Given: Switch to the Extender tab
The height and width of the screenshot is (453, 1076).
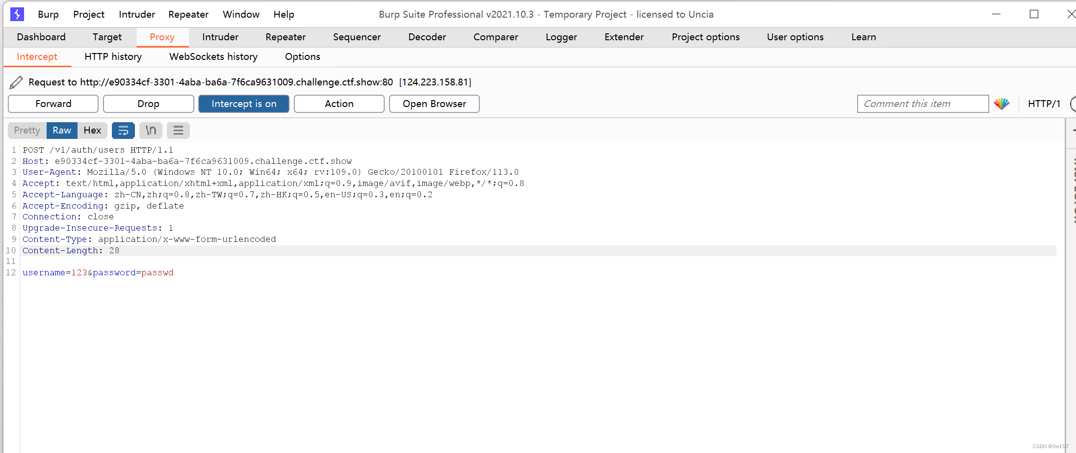Looking at the screenshot, I should [x=624, y=37].
